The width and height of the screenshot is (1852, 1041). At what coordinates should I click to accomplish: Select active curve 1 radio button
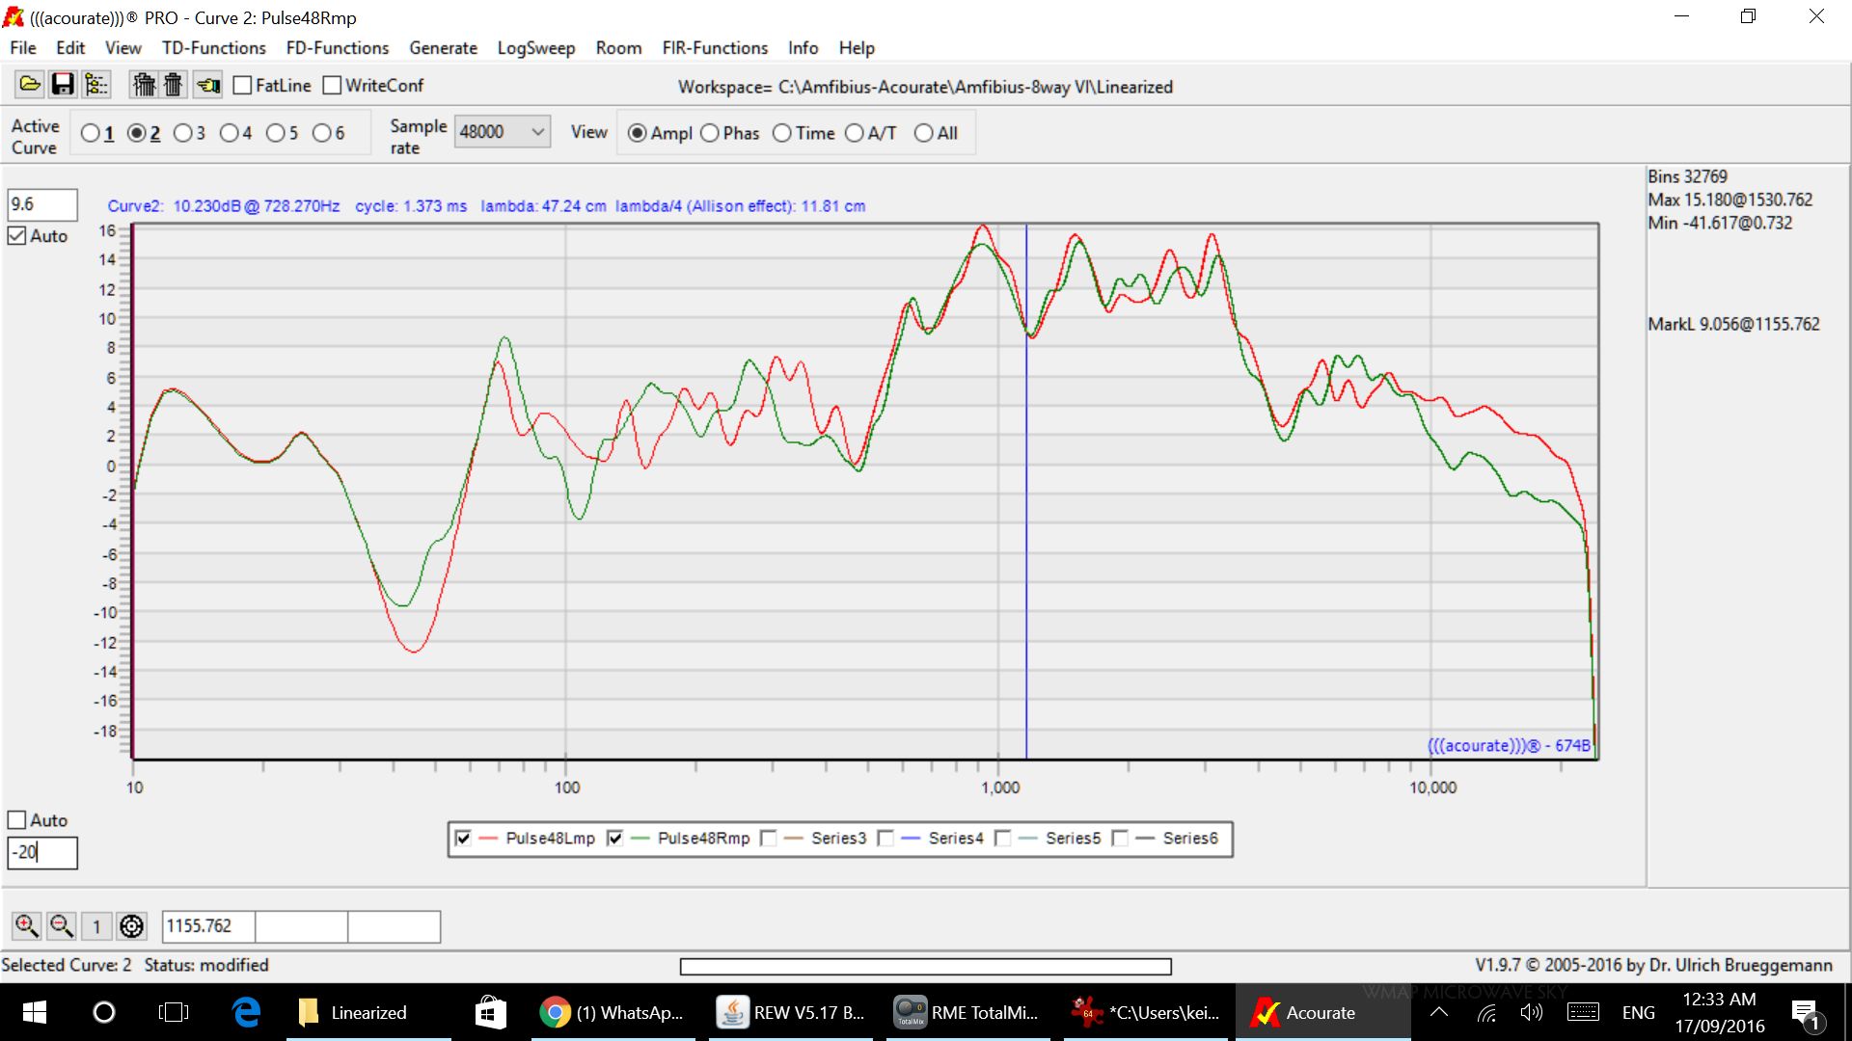[90, 133]
